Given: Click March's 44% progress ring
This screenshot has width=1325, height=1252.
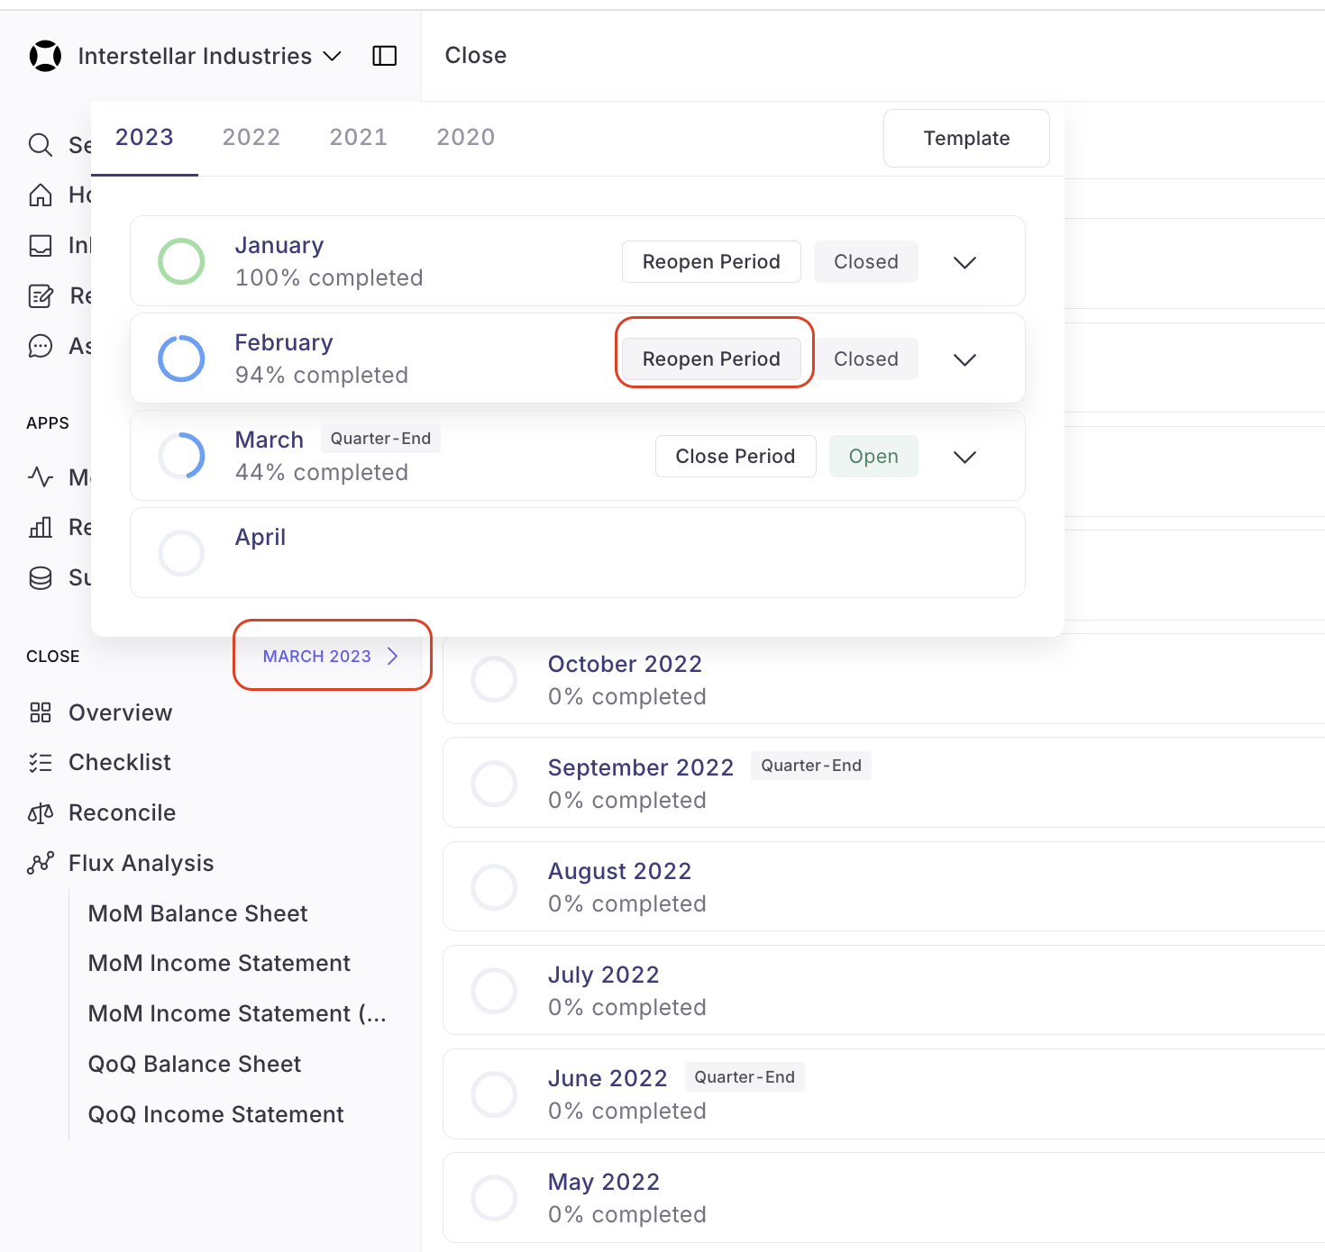Looking at the screenshot, I should point(181,456).
